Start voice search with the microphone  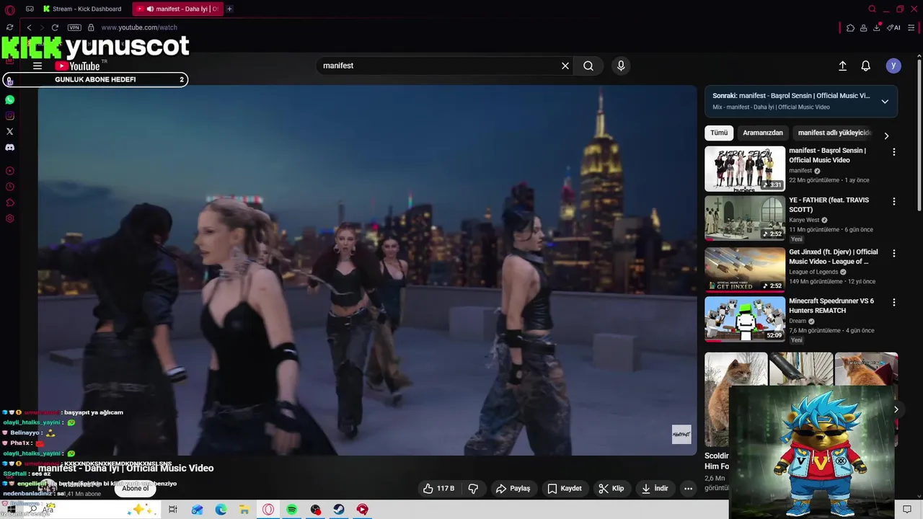point(621,66)
